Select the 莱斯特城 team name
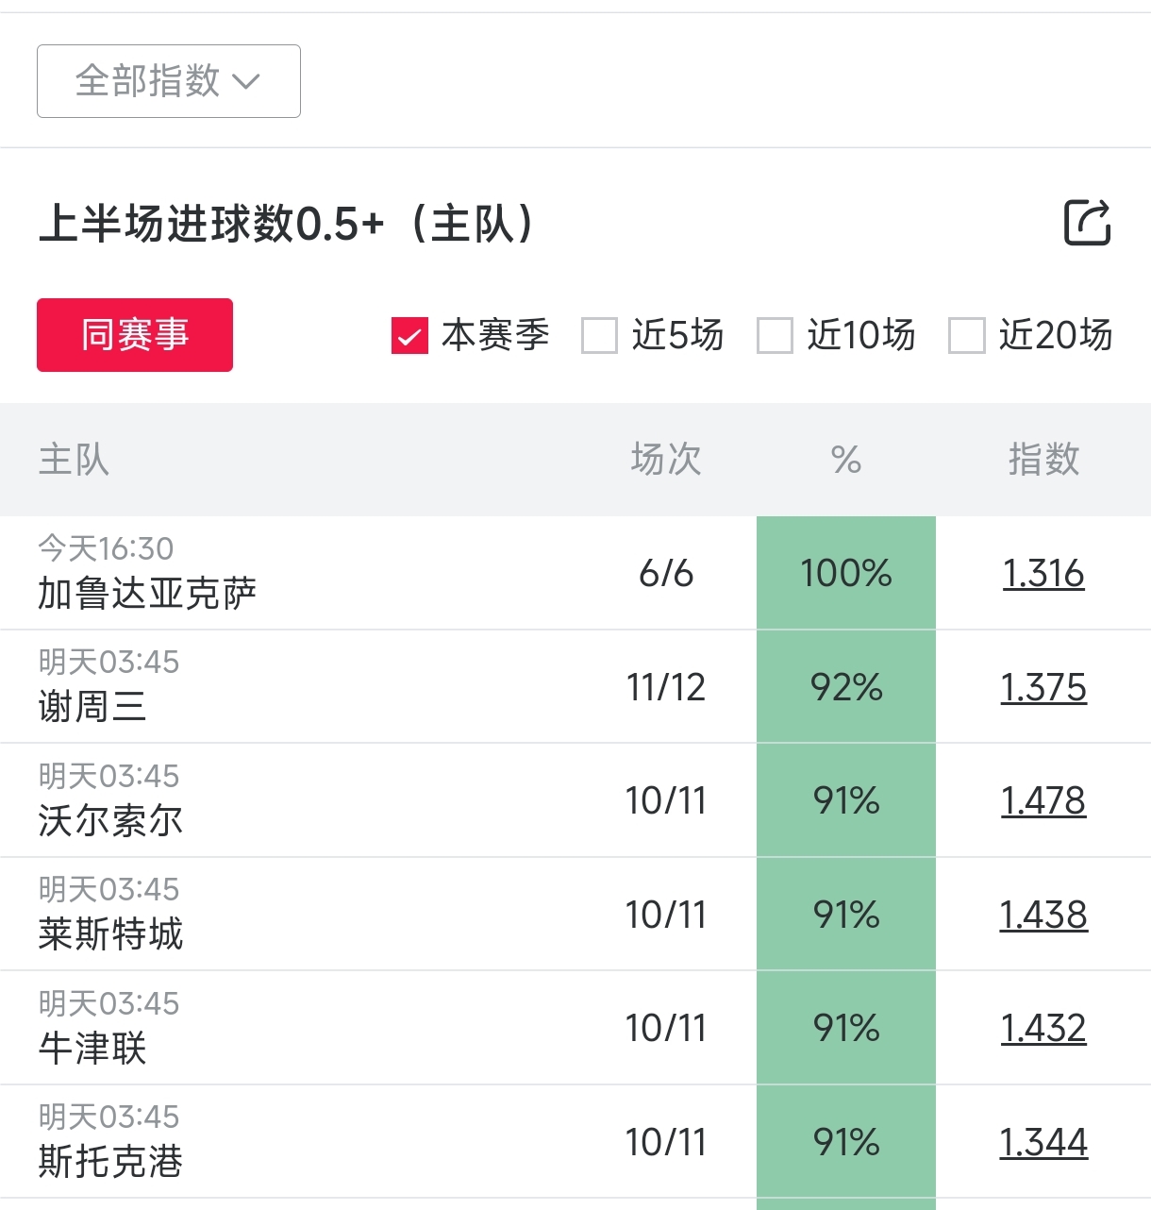 click(x=110, y=934)
